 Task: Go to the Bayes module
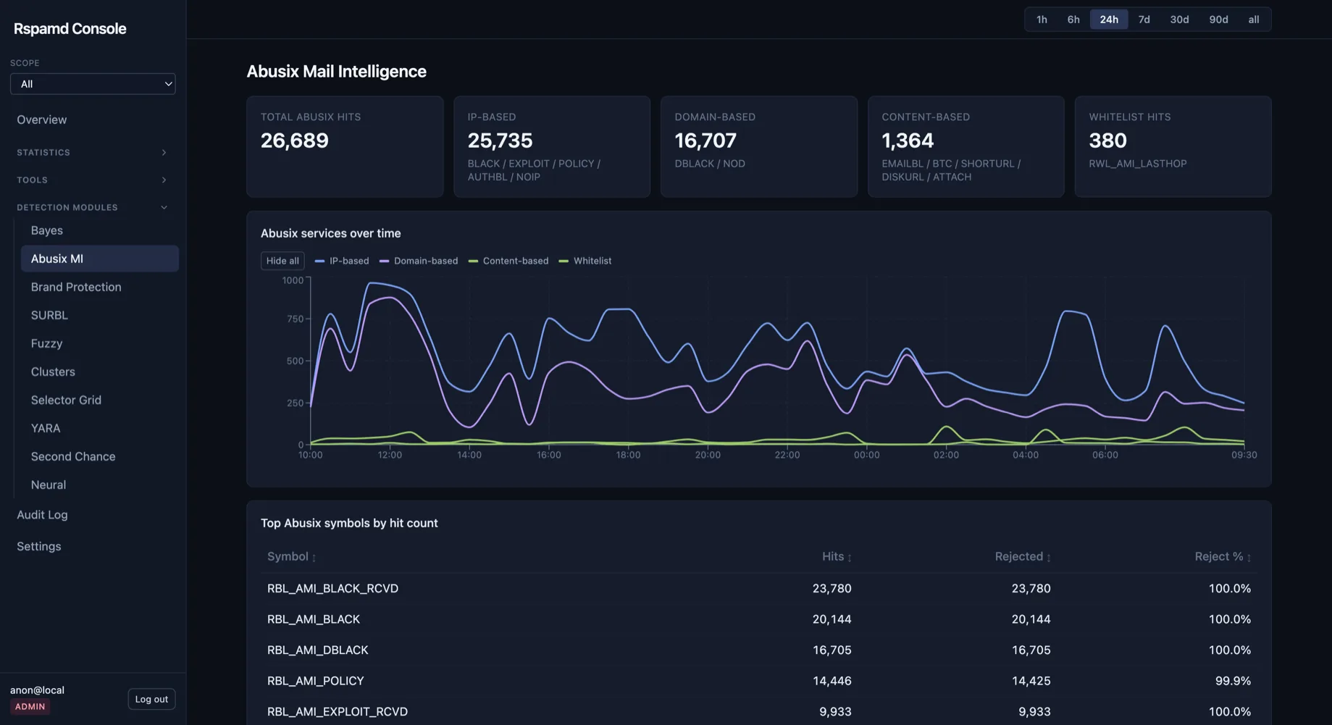pyautogui.click(x=47, y=230)
